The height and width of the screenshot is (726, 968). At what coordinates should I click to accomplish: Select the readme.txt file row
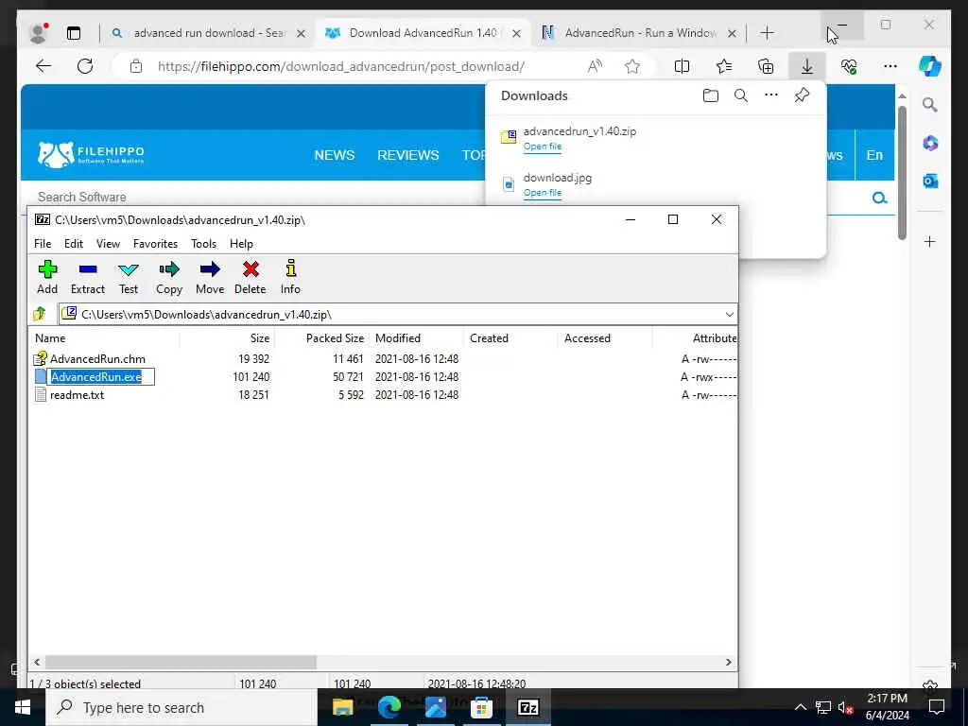point(383,395)
